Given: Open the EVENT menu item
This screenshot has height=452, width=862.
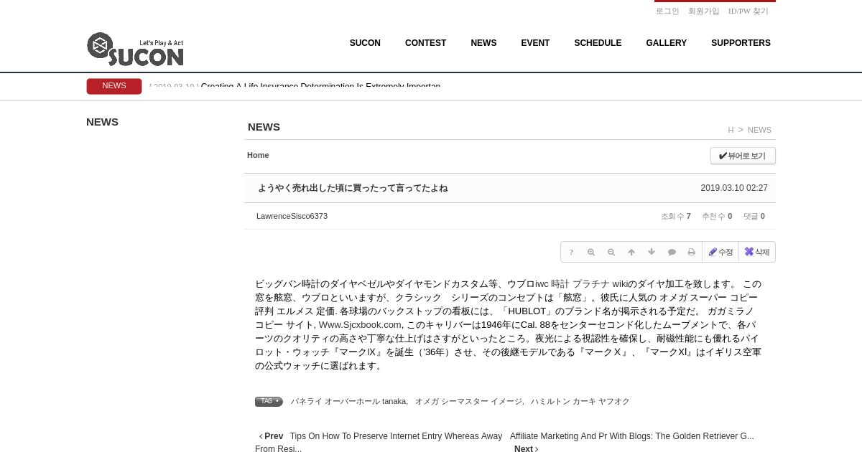Looking at the screenshot, I should click(x=535, y=43).
